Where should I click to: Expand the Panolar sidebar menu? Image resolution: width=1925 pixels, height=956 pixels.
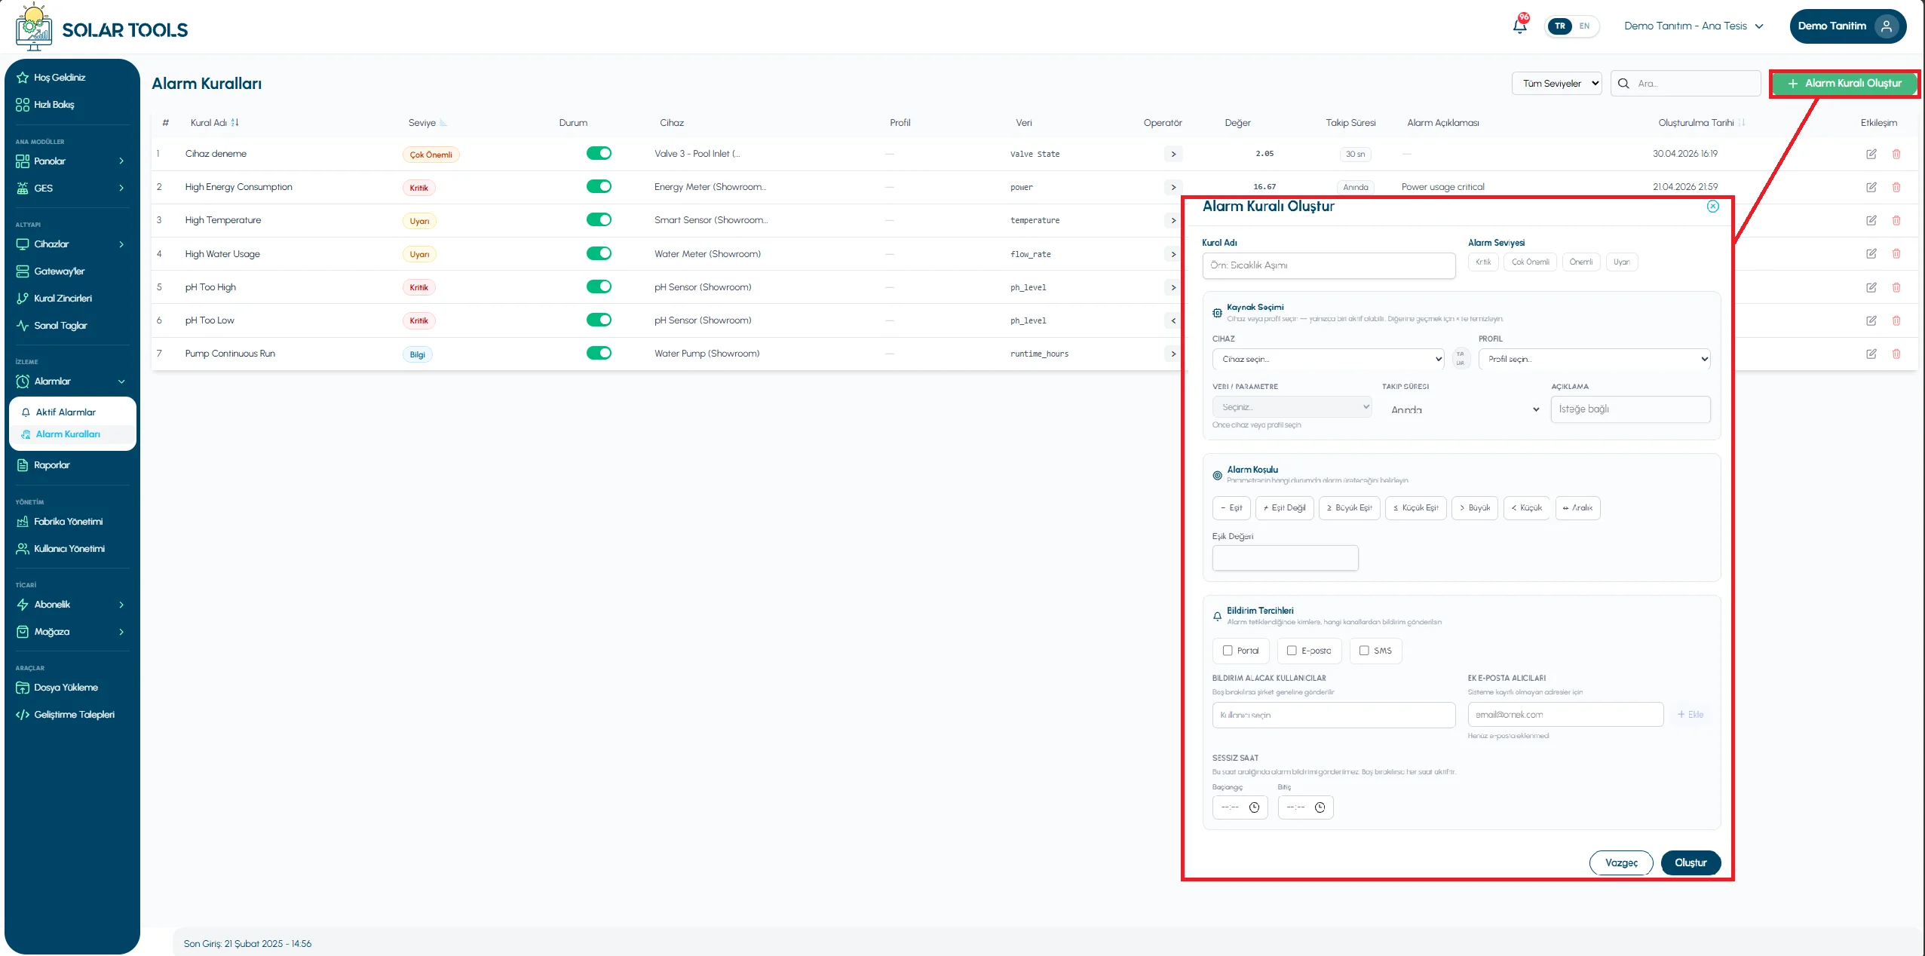71,161
